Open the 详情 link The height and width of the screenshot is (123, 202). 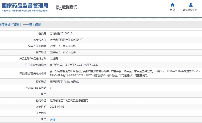pyautogui.click(x=53, y=120)
